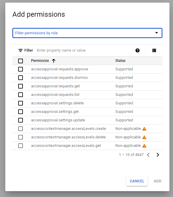Image resolution: width=173 pixels, height=197 pixels.
Task: Select accessapproval.settings.update permission checkbox
Action: (x=21, y=120)
